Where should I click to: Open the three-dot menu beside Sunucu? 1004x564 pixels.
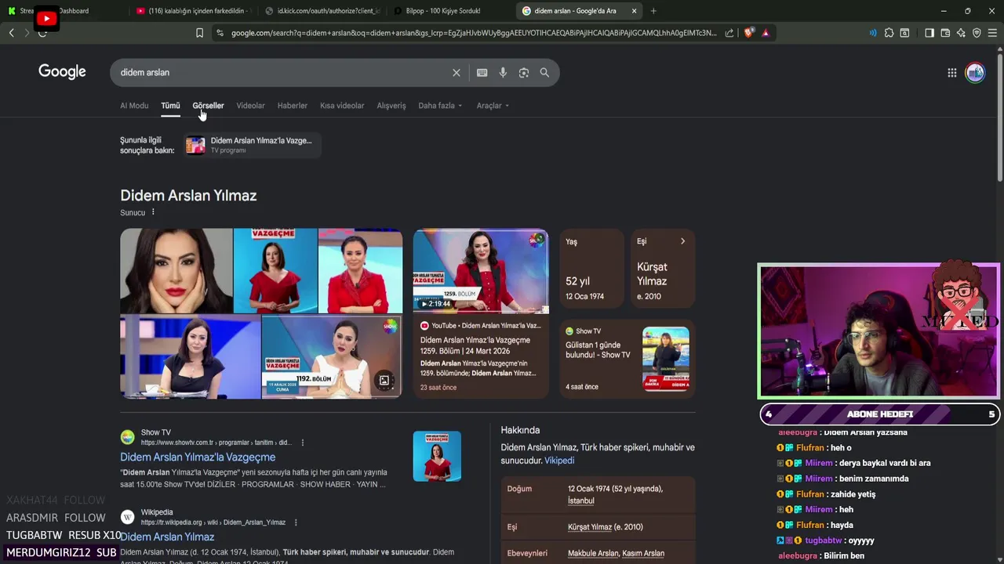(153, 212)
